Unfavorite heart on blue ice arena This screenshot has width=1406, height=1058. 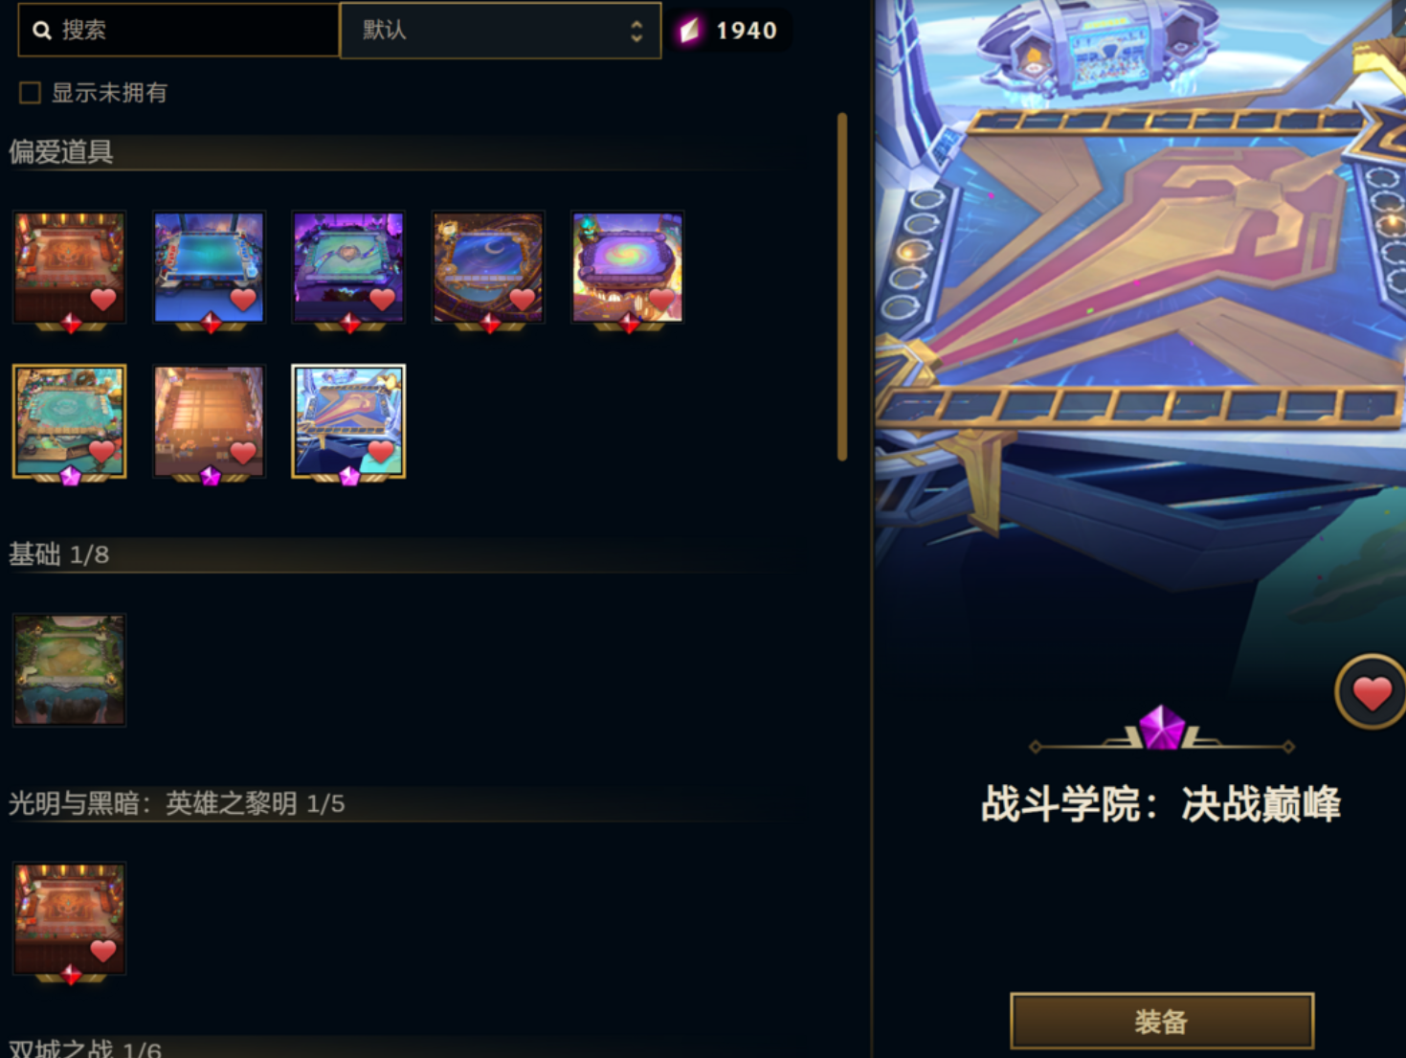(x=243, y=299)
